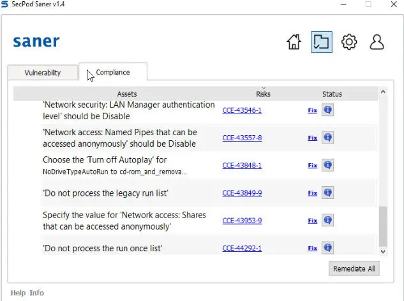Open the CCE-43848-1 link
The height and width of the screenshot is (301, 404).
tap(242, 165)
